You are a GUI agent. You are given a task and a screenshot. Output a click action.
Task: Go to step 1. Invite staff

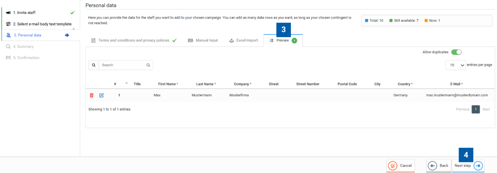[41, 13]
